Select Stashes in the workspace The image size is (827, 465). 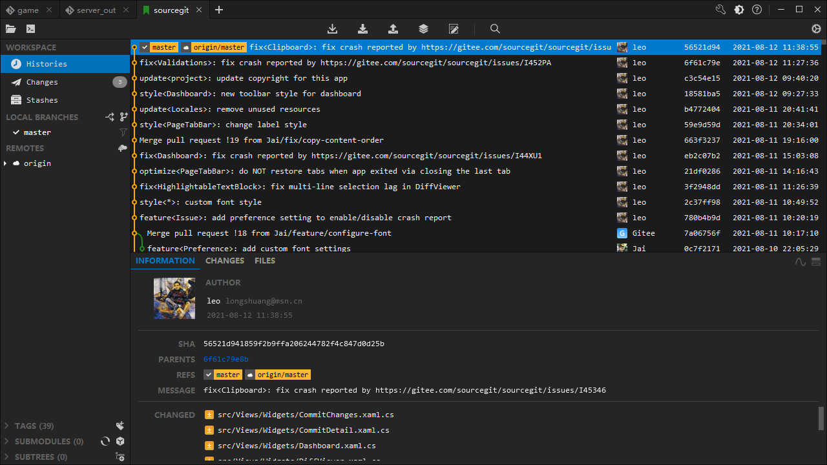click(65, 100)
